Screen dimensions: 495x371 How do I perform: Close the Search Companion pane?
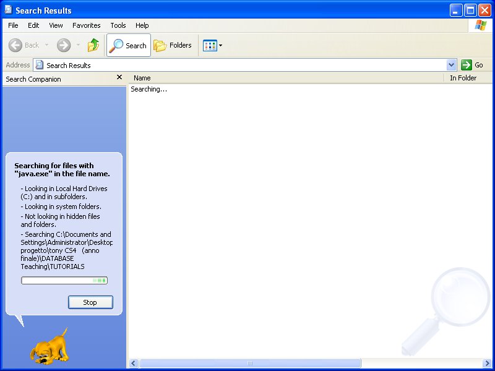119,77
